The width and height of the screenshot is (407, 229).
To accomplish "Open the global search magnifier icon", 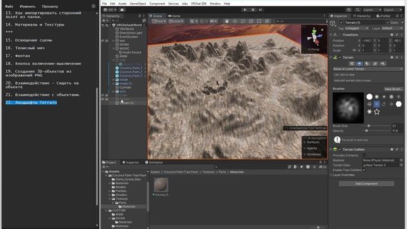I will click(357, 10).
